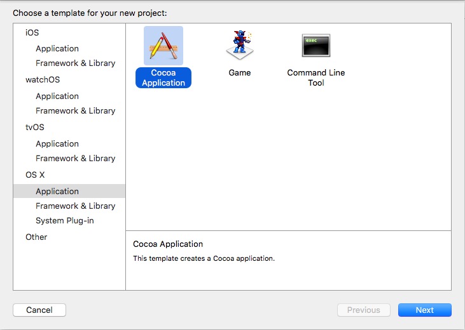465x330 pixels.
Task: Click the 'Choose a template for your new project:' heading
Action: 90,13
